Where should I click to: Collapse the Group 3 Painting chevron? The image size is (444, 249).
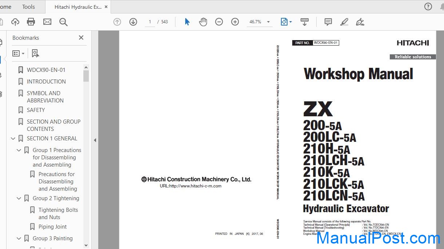click(x=19, y=238)
